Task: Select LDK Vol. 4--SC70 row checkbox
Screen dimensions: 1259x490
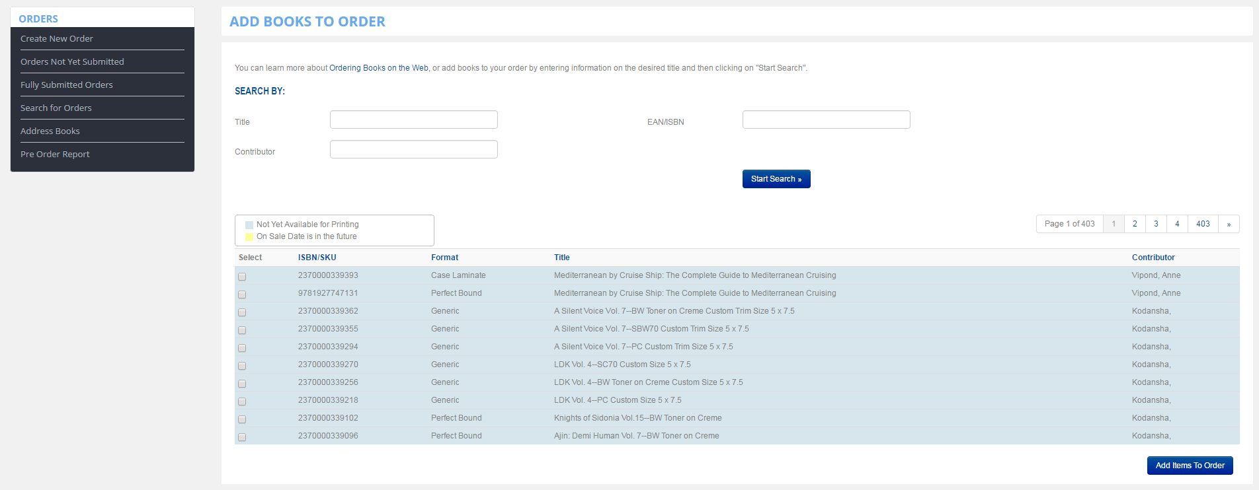Action: pyautogui.click(x=242, y=366)
